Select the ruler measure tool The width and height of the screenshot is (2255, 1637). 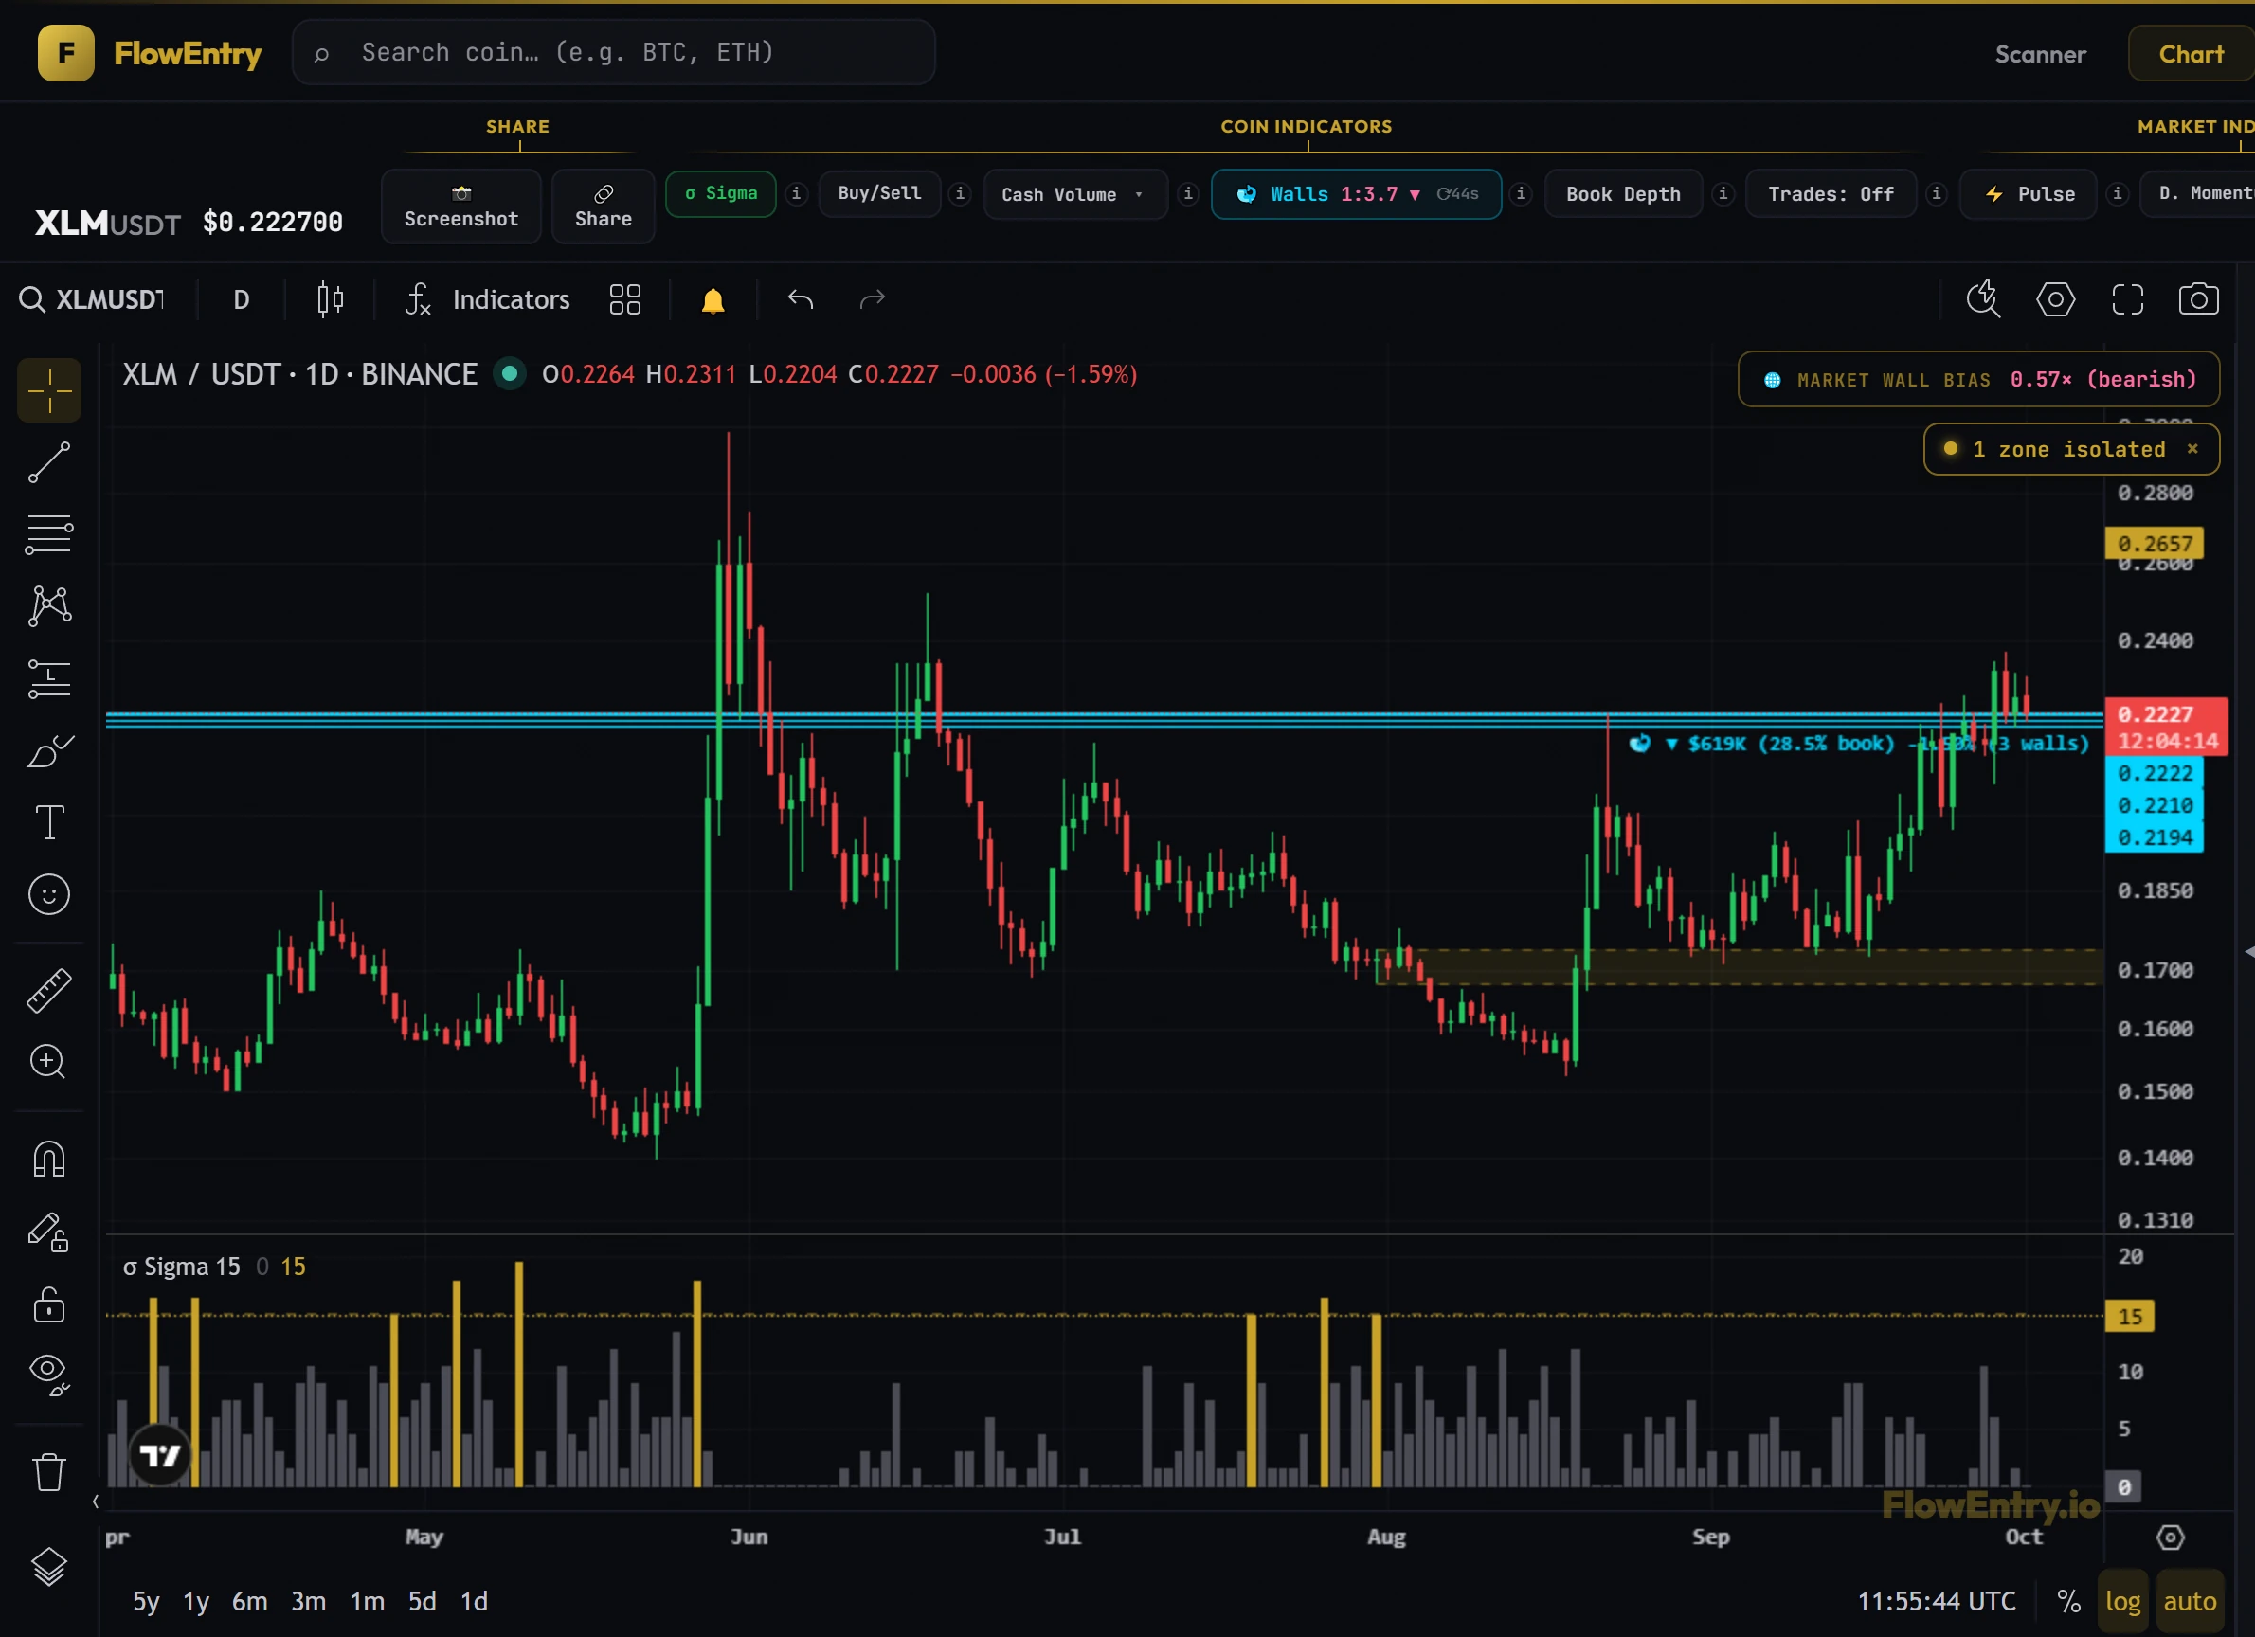[48, 990]
